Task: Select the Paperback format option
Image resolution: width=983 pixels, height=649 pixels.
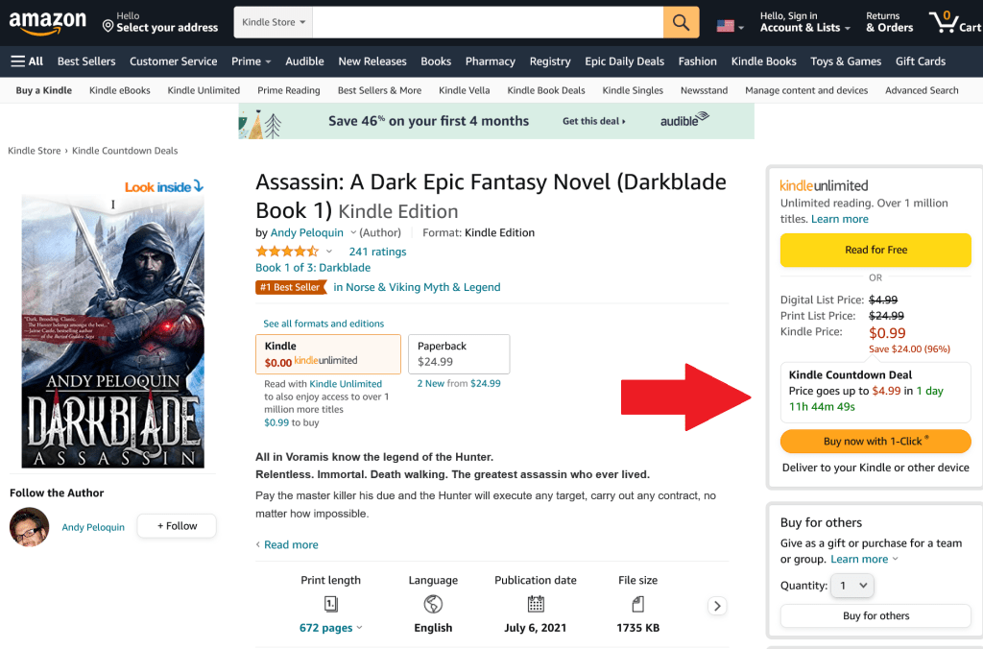Action: point(458,353)
